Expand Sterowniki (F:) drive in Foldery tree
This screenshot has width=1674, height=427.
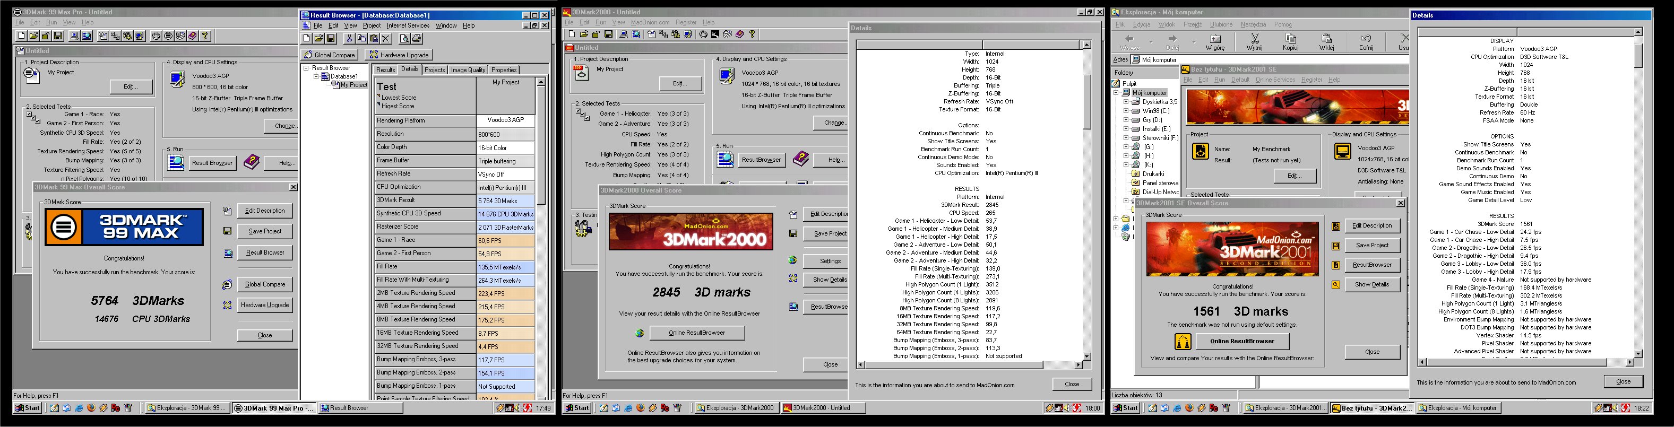(x=1126, y=138)
